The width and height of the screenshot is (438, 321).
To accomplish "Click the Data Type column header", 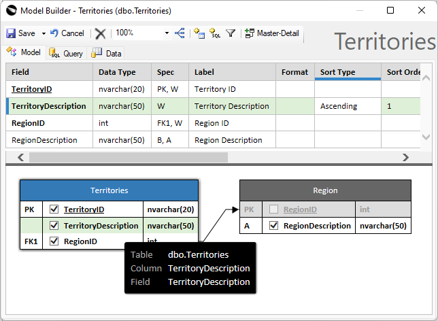I will (122, 72).
